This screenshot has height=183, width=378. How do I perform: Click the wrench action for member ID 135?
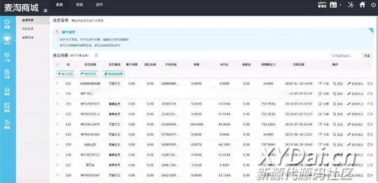355,84
